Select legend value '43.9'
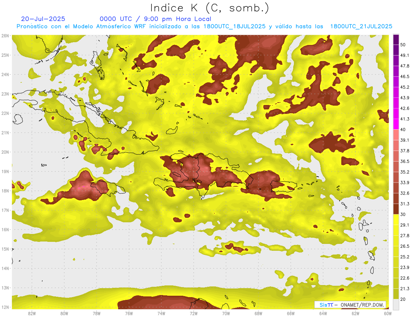 (405, 98)
